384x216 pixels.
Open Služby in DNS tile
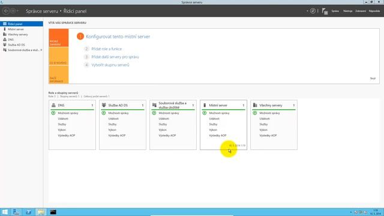point(62,124)
